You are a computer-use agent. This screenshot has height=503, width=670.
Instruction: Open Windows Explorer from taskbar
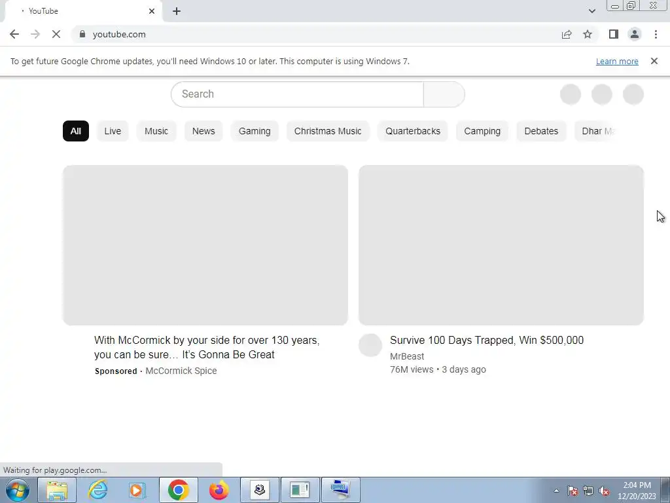click(x=57, y=490)
